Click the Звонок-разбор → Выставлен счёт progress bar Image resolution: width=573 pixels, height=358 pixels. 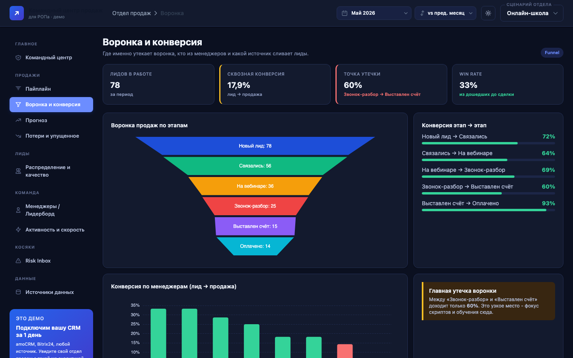pyautogui.click(x=488, y=193)
